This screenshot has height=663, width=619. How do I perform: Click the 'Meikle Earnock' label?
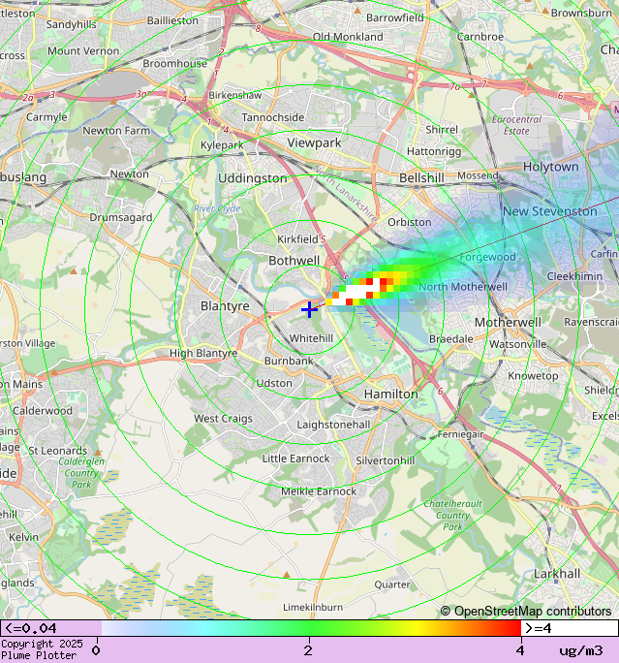coord(319,491)
